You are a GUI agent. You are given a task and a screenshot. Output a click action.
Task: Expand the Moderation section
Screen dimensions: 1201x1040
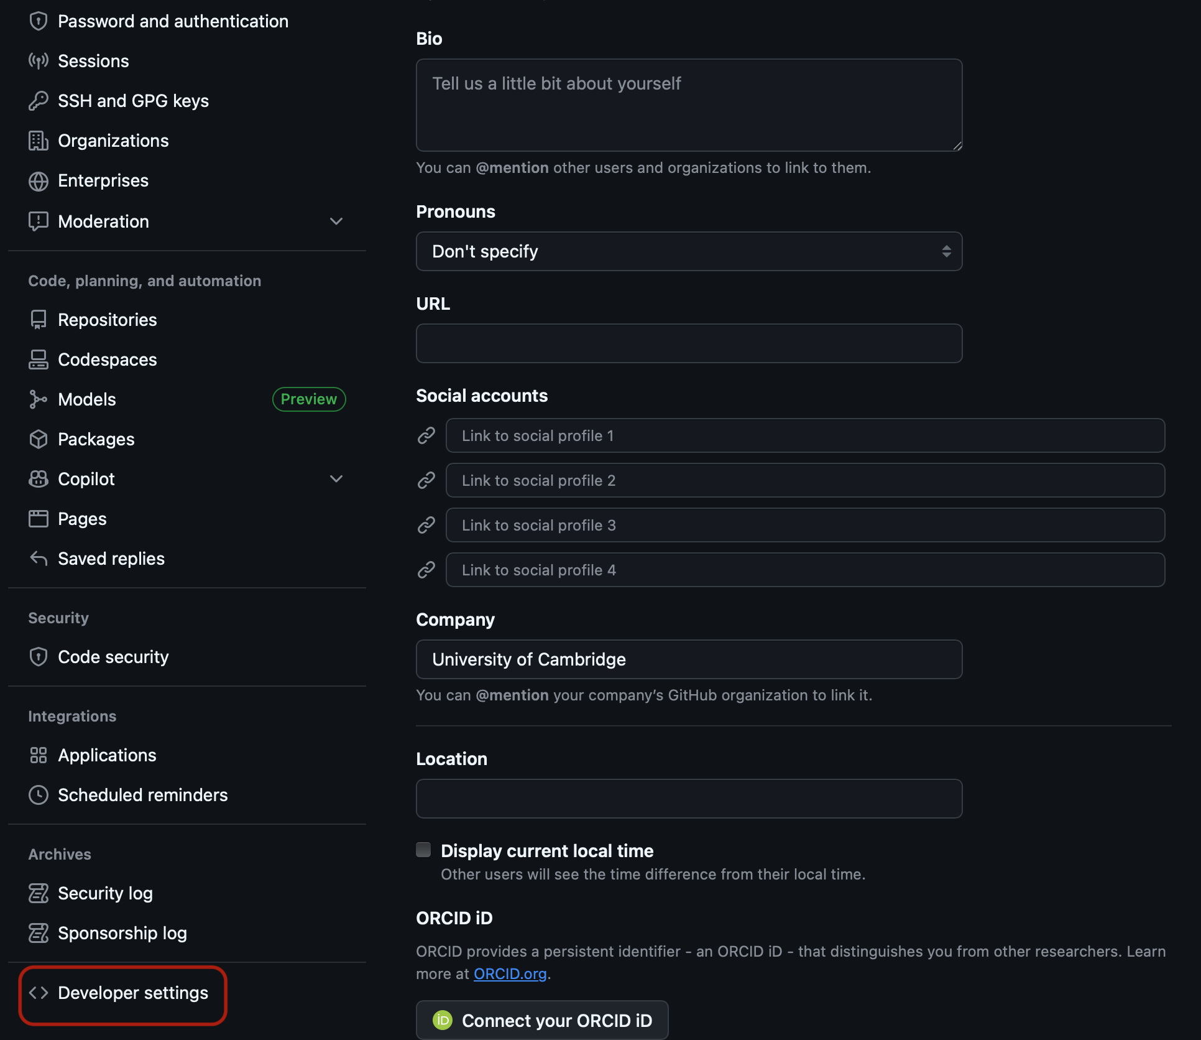tap(336, 221)
